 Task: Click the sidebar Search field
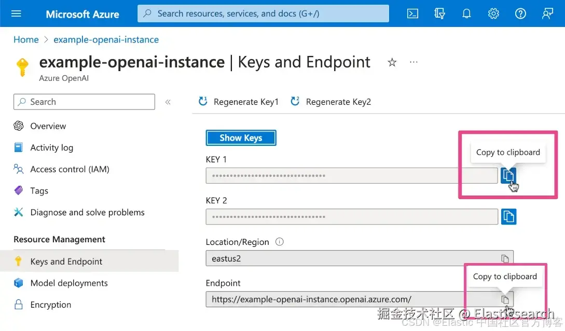click(85, 102)
